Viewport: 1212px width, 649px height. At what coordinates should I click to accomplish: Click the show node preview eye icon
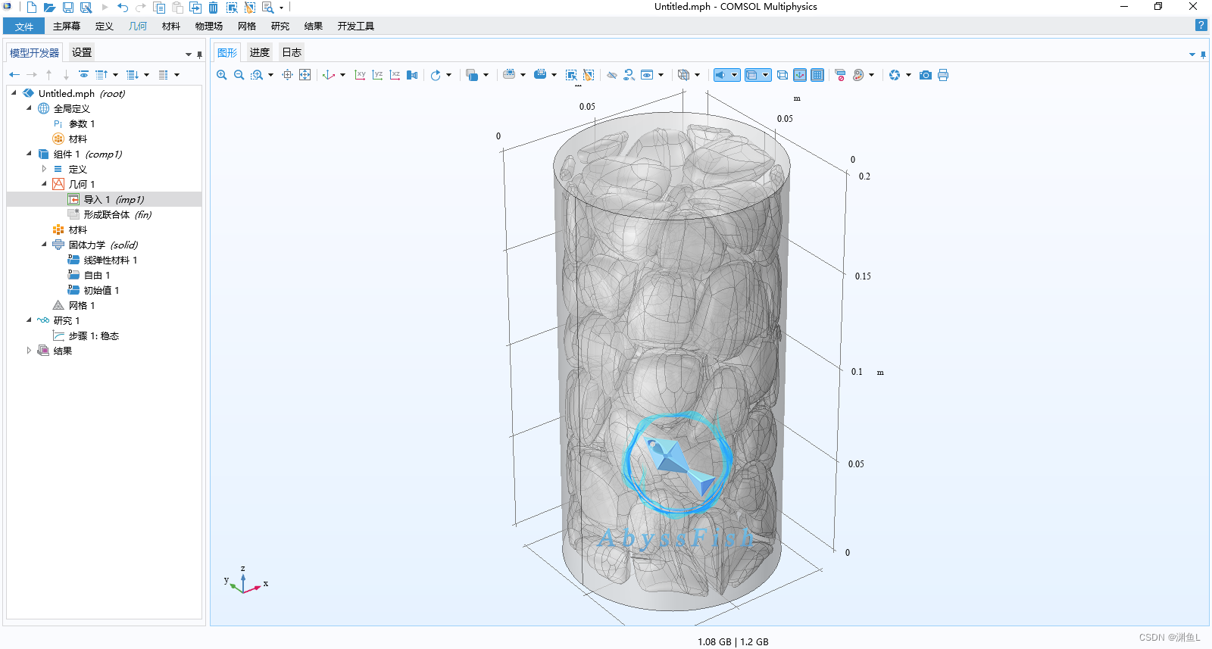click(83, 75)
